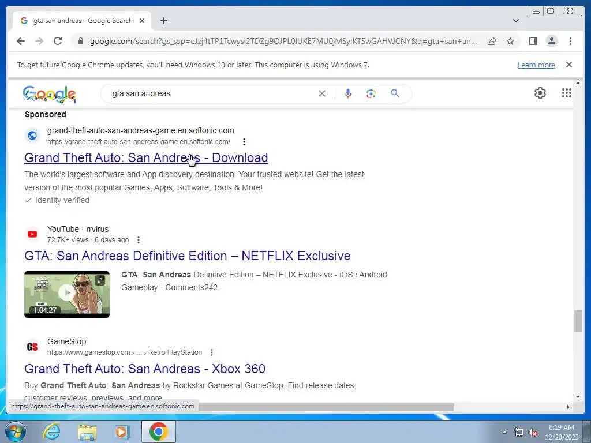Open GTA: San Andreas Definitive Edition NETFLIX link
This screenshot has height=443, width=591.
coord(188,256)
